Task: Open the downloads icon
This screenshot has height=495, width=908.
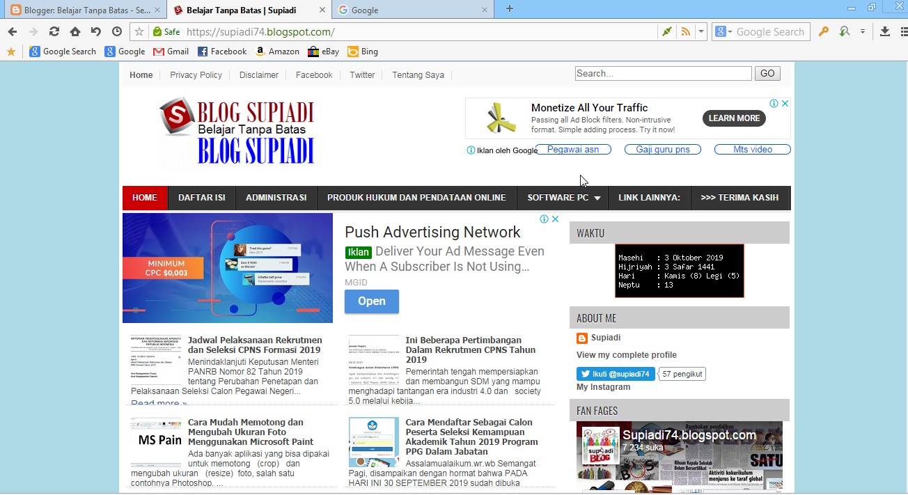Action: coord(885,31)
